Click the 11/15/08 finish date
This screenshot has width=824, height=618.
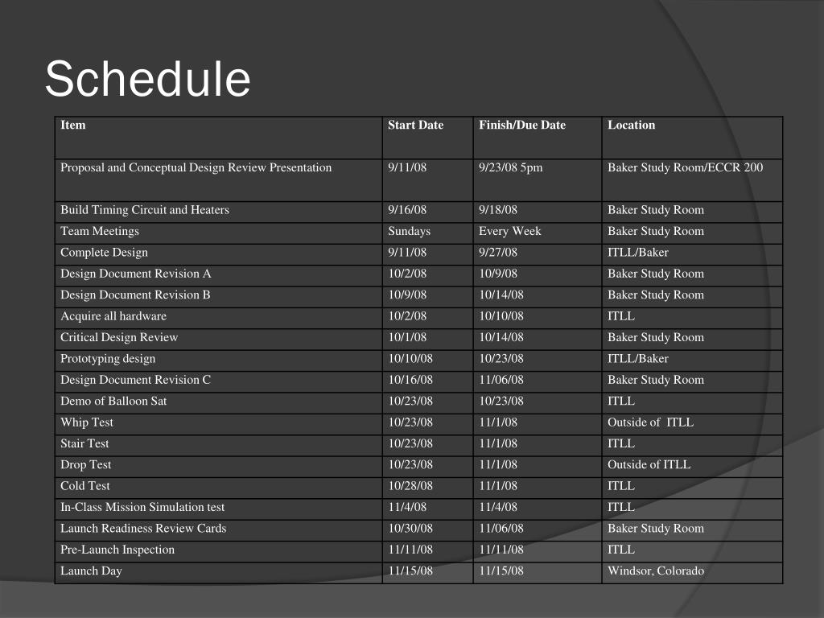pyautogui.click(x=501, y=571)
